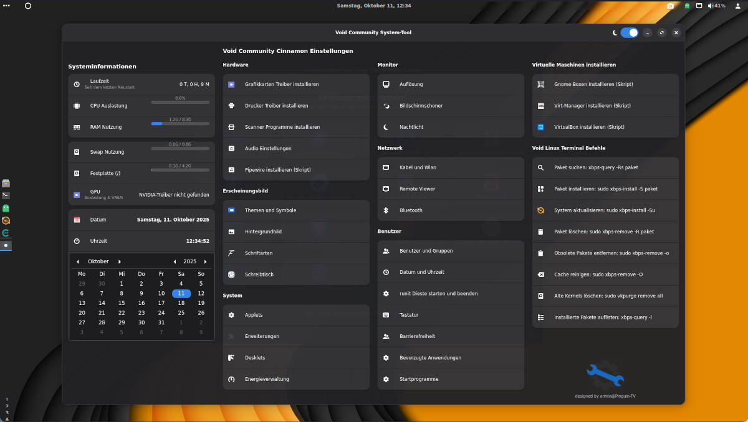
Task: Toggle the dark mode switch in title bar
Action: (629, 32)
